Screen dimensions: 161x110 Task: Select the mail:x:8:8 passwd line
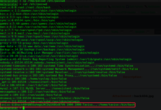tap(35, 33)
